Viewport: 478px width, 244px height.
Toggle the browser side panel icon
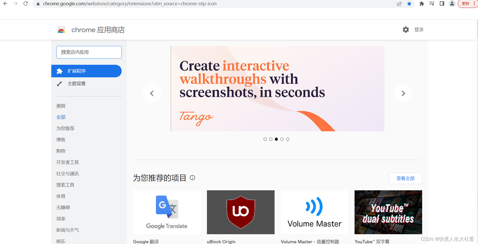(x=442, y=4)
